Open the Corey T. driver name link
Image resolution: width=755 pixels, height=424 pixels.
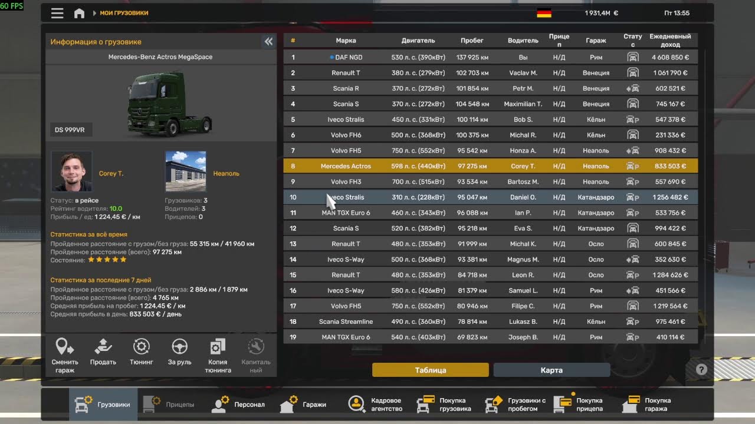[x=111, y=174]
